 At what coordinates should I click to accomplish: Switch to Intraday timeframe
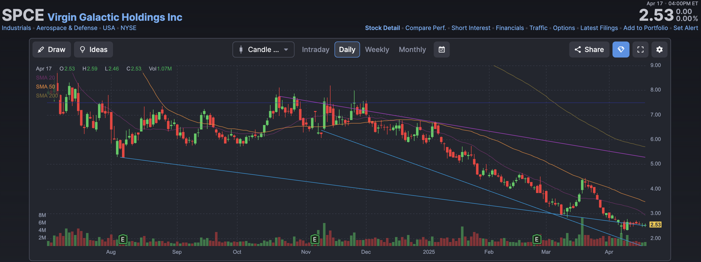(x=315, y=49)
